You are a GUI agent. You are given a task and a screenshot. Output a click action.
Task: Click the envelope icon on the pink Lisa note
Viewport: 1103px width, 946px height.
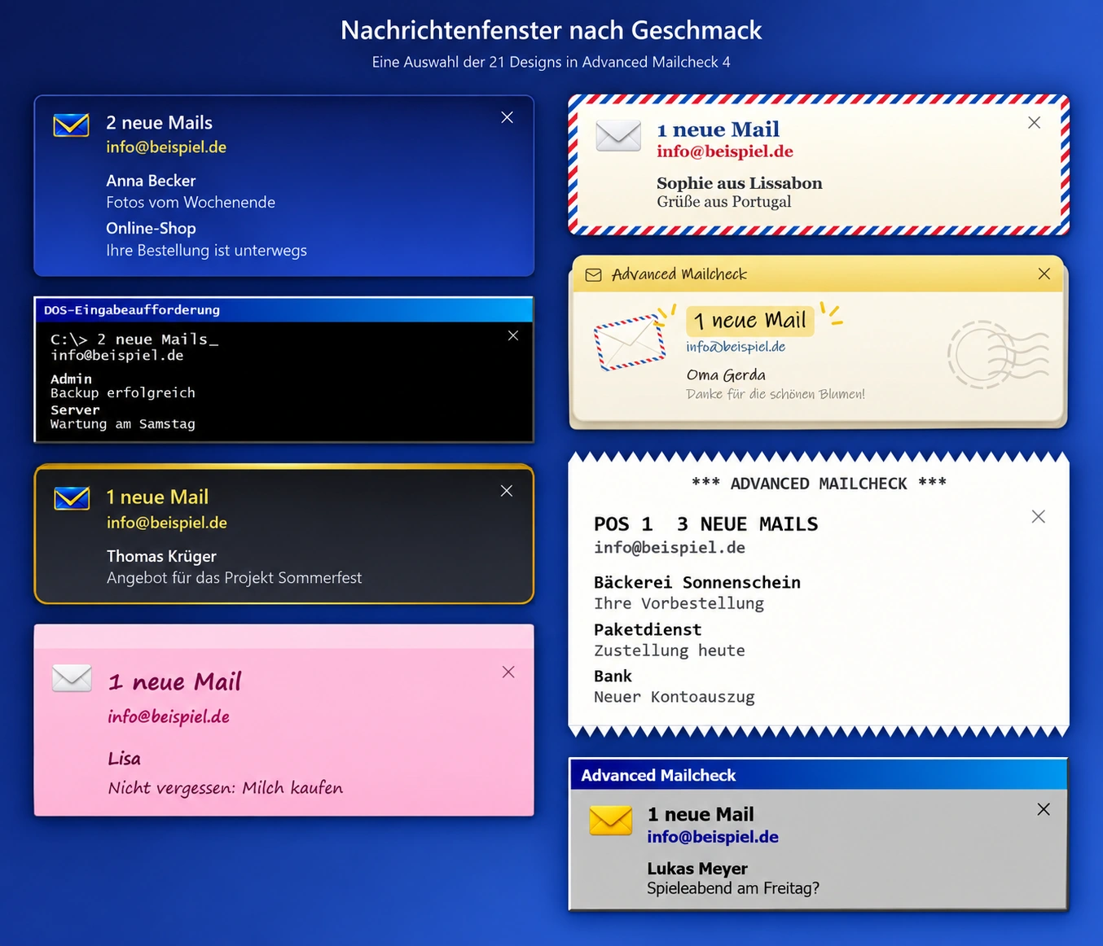72,677
